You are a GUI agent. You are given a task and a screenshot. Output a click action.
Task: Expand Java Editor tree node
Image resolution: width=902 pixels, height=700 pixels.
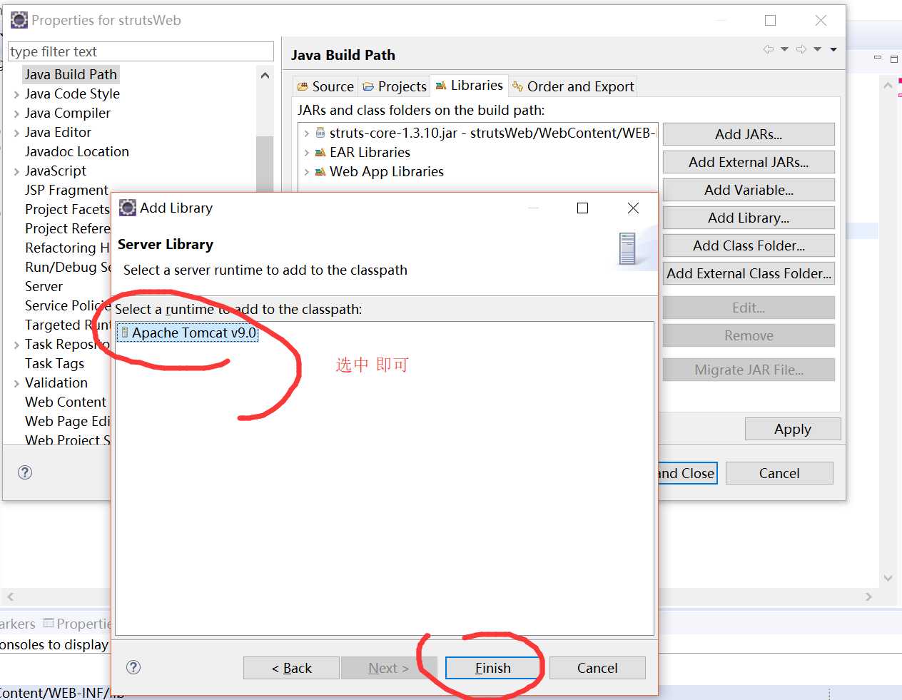[x=16, y=133]
